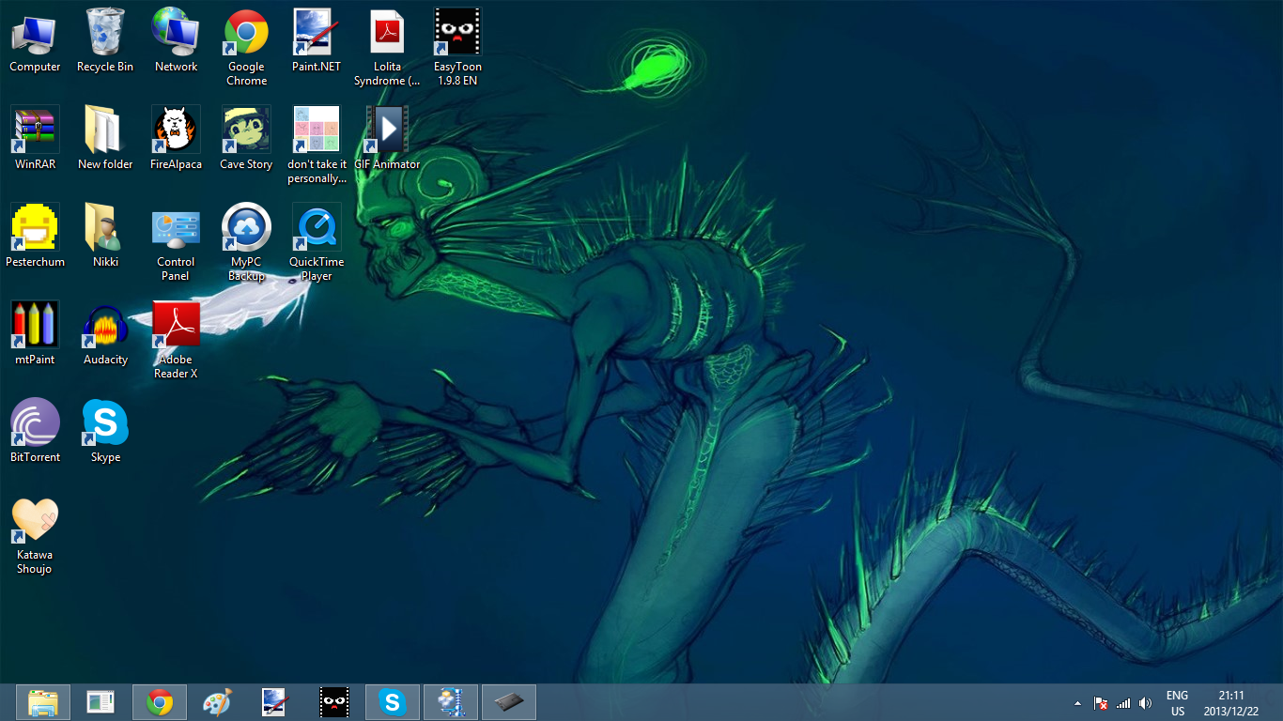Screen dimensions: 1283x721
Task: Switch to Chrome in the taskbar
Action: [160, 702]
